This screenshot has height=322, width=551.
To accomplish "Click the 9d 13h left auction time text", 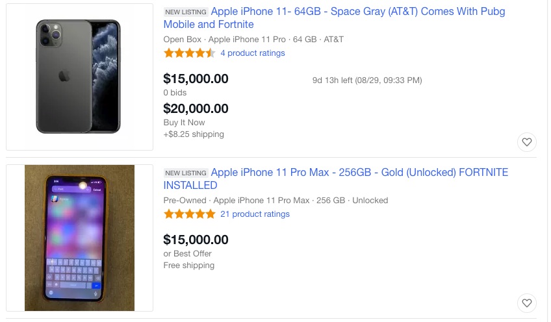I will coord(367,80).
